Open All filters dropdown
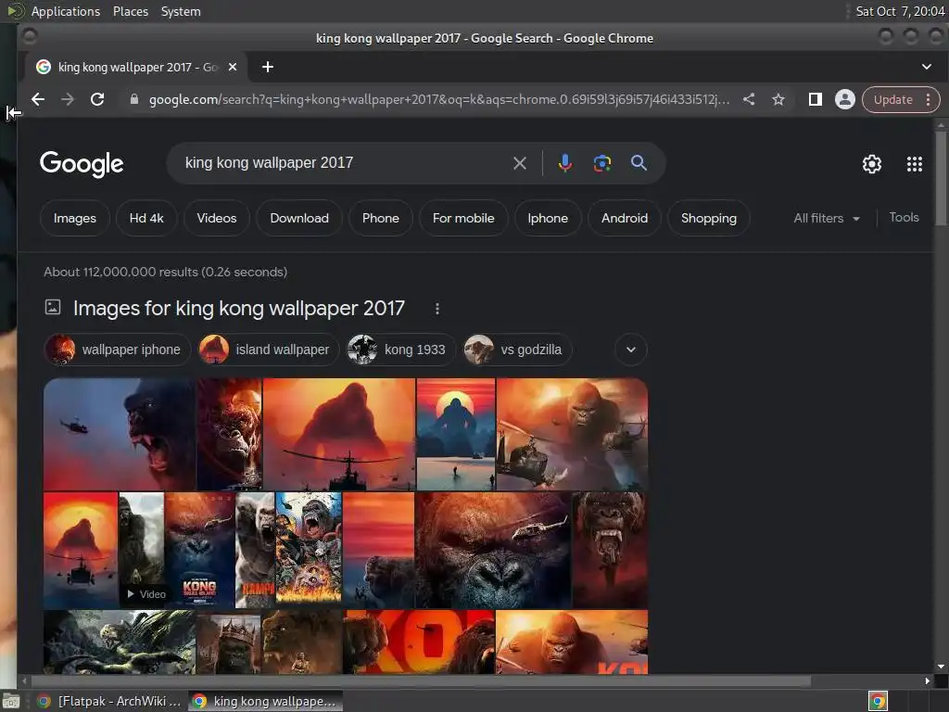949x712 pixels. tap(826, 218)
